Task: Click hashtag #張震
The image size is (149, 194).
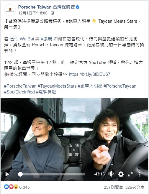Action: pos(46,39)
